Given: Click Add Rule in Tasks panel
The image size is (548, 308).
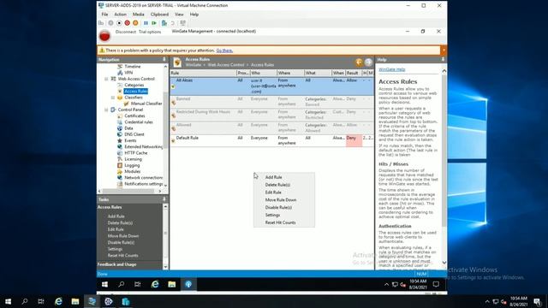Looking at the screenshot, I should (116, 216).
